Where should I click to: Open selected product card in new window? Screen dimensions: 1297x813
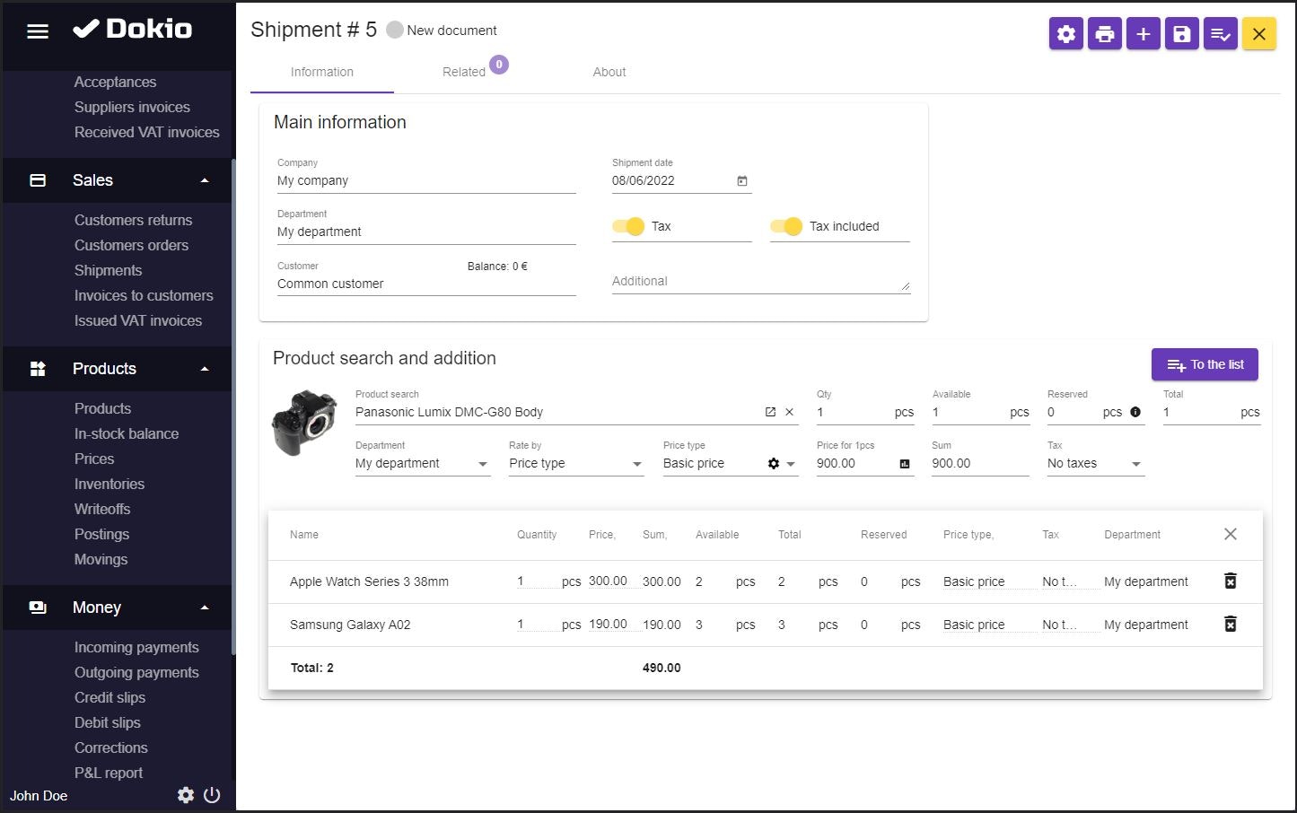click(770, 412)
